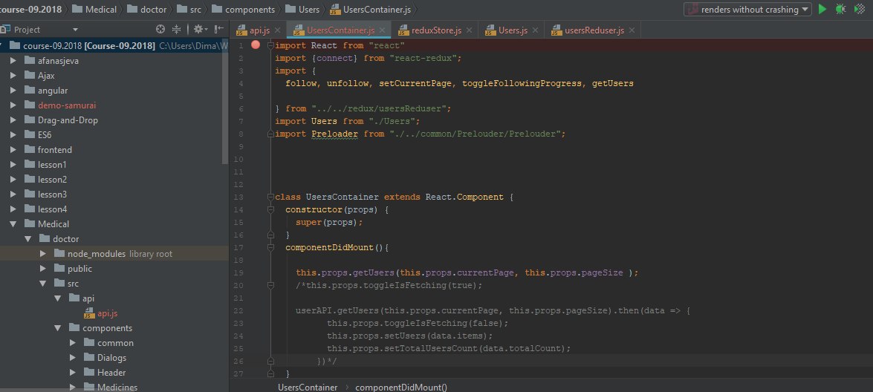Hide the Project tool window
This screenshot has height=392, width=873.
[x=219, y=30]
